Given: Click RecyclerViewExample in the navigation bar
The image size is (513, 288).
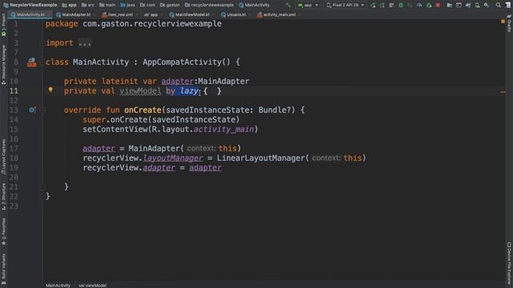Looking at the screenshot, I should (30, 5).
